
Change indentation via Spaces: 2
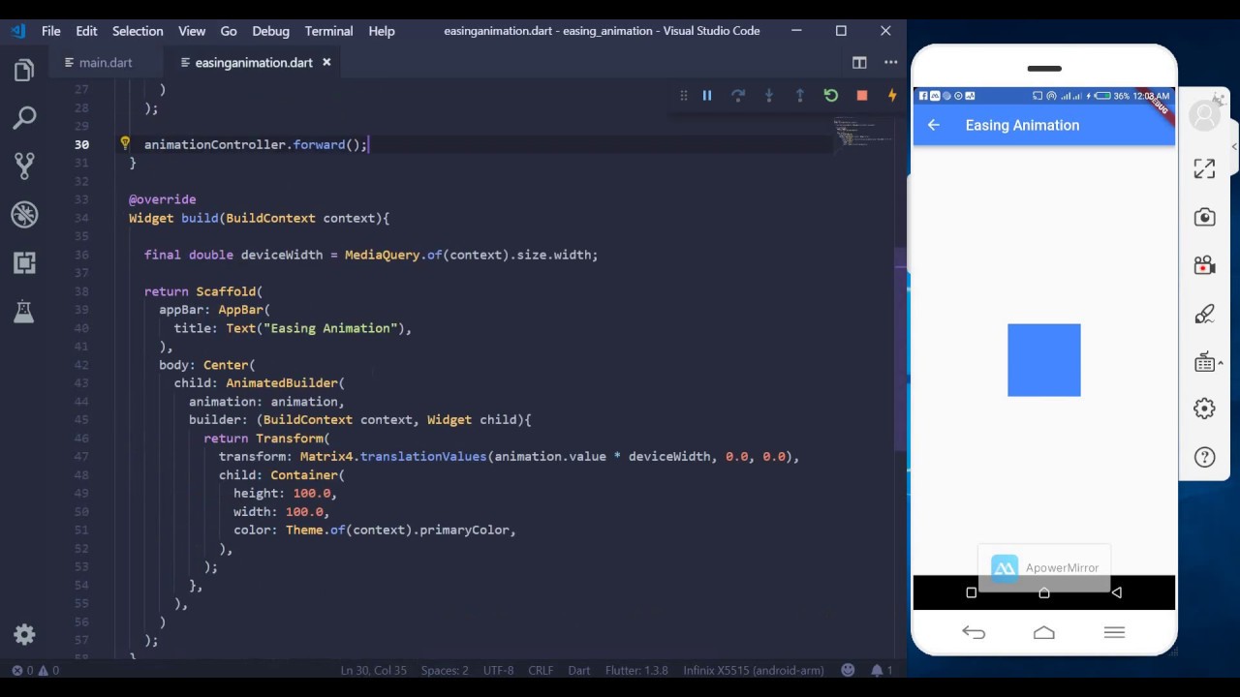click(x=445, y=670)
